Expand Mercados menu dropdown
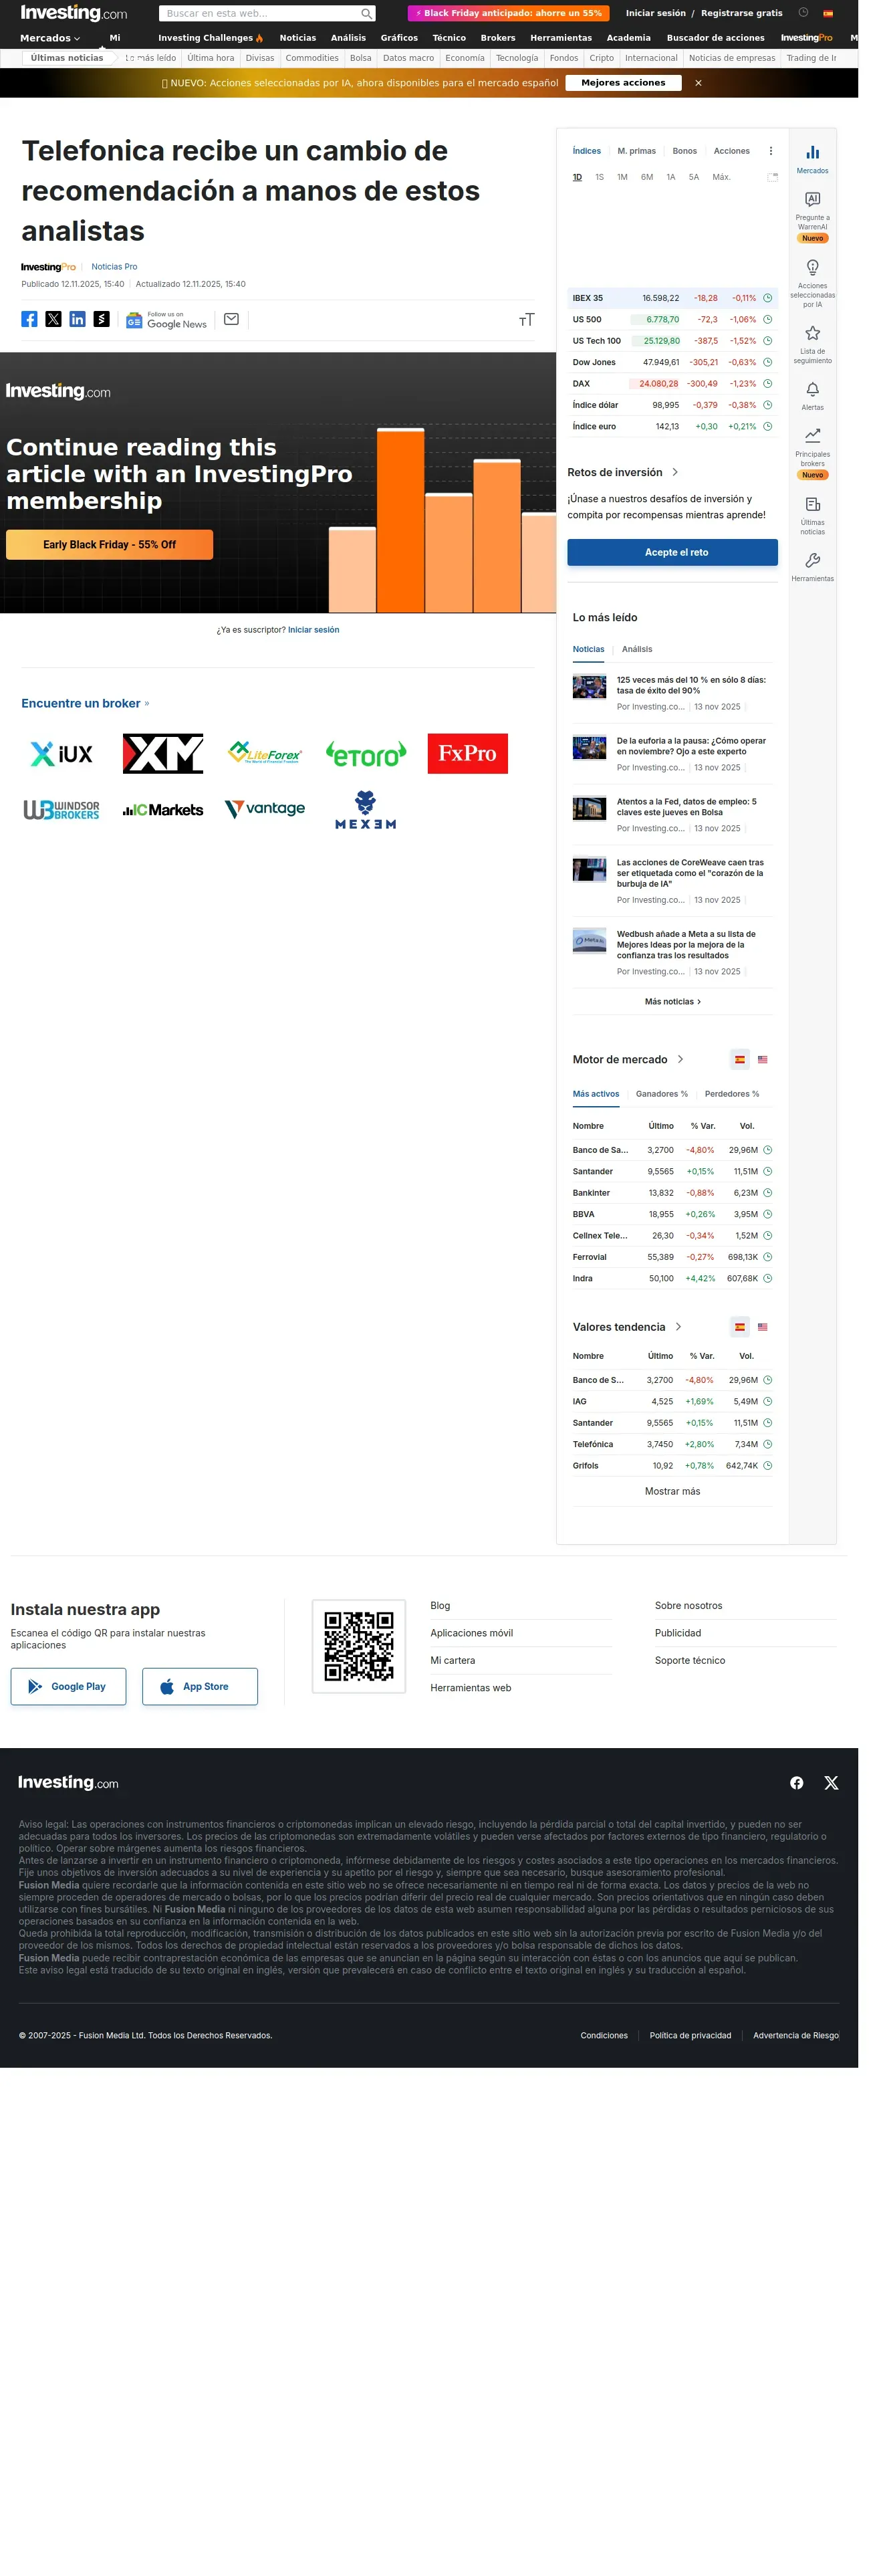The height and width of the screenshot is (2576, 879). coord(50,38)
